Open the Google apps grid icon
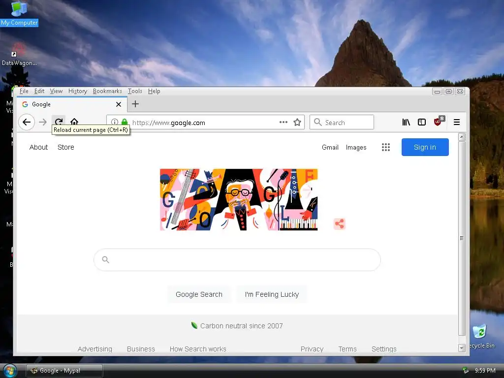The image size is (504, 378). (x=386, y=147)
